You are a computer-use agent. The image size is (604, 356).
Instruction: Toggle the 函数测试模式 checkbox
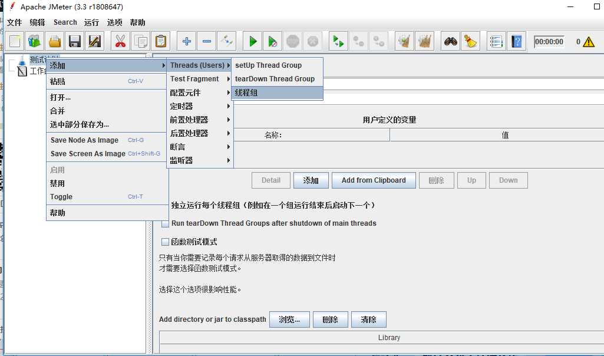165,242
